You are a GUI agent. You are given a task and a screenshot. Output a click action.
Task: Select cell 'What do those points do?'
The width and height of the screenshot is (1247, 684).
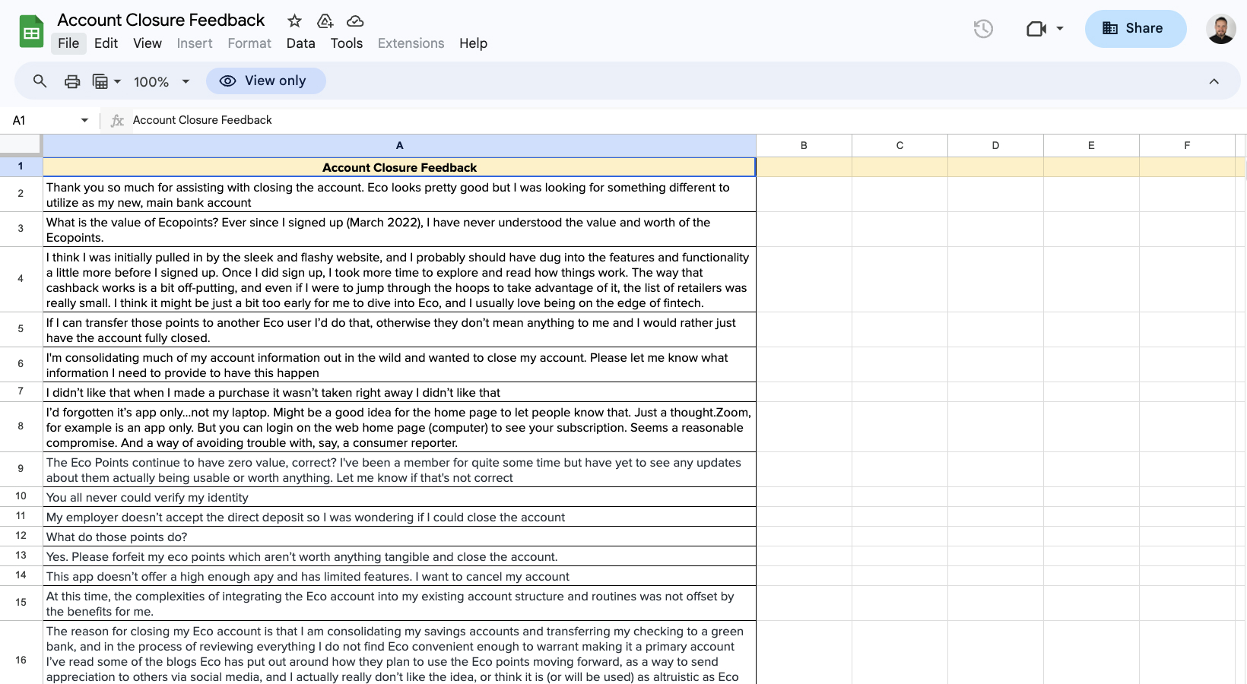400,537
